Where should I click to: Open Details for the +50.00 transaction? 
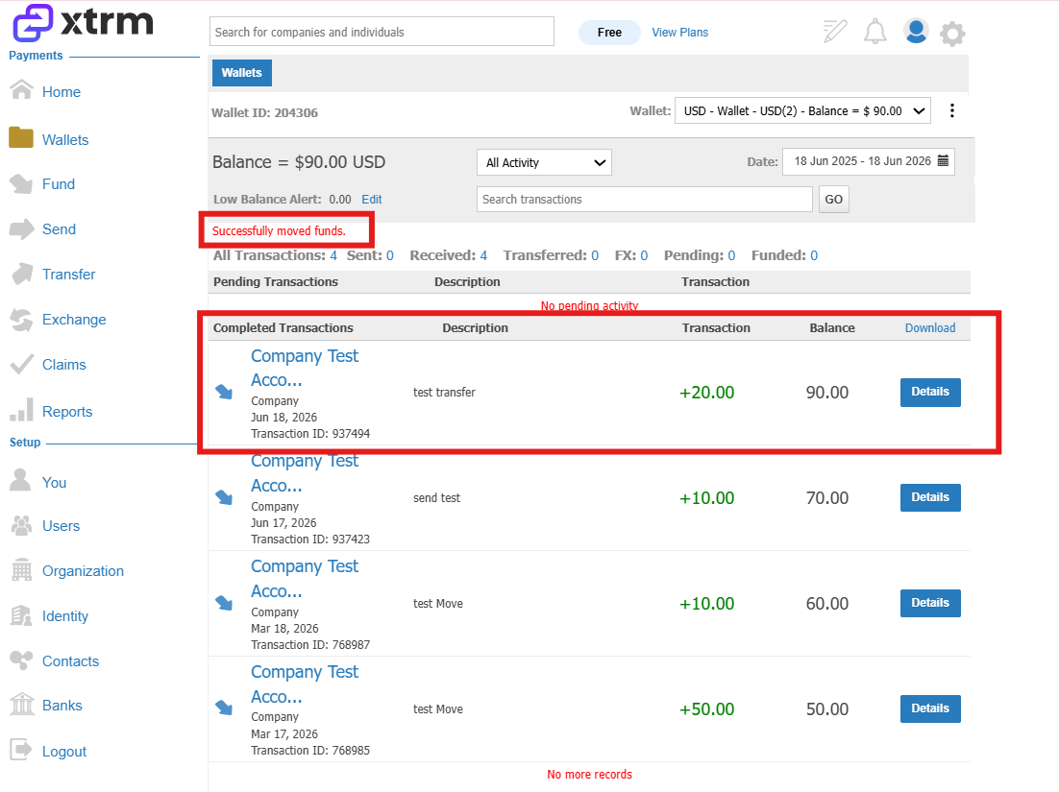930,709
